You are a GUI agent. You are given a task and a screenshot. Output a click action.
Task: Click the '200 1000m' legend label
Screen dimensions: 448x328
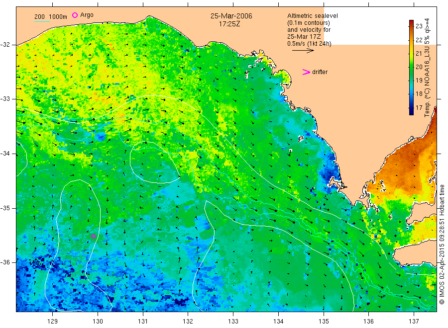(x=51, y=17)
